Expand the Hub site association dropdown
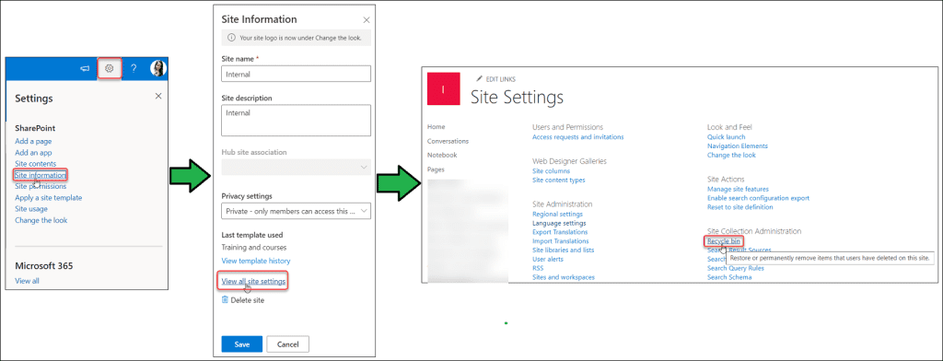 [x=296, y=167]
